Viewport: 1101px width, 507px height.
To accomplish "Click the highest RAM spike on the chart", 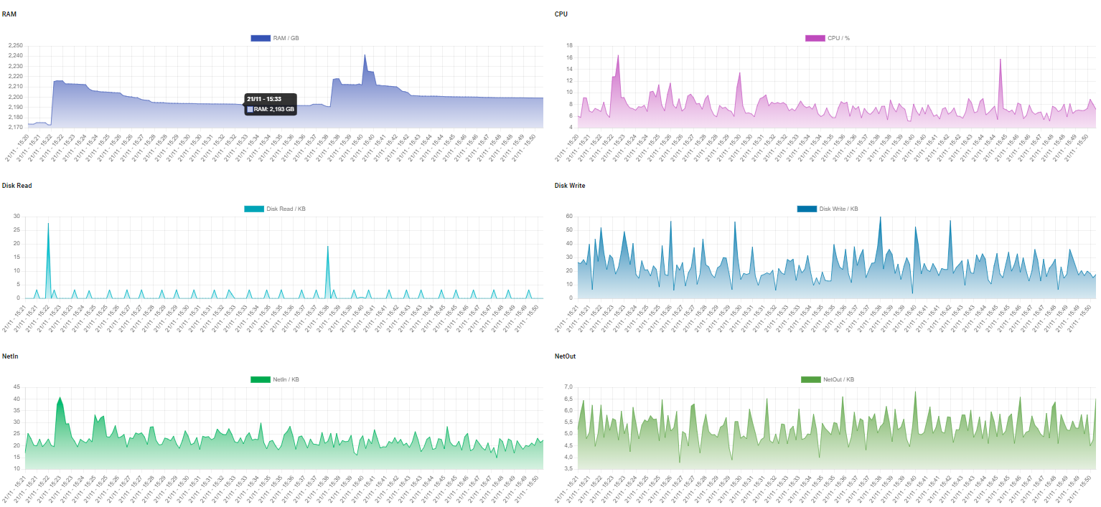I will 365,55.
